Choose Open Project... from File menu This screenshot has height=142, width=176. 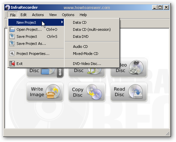36,29
